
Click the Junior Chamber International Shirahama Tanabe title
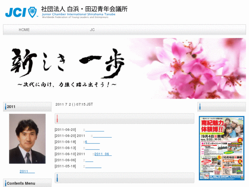[79, 14]
